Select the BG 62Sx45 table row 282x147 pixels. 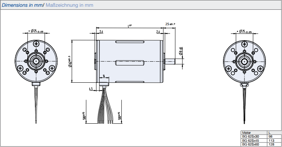pos(261,141)
